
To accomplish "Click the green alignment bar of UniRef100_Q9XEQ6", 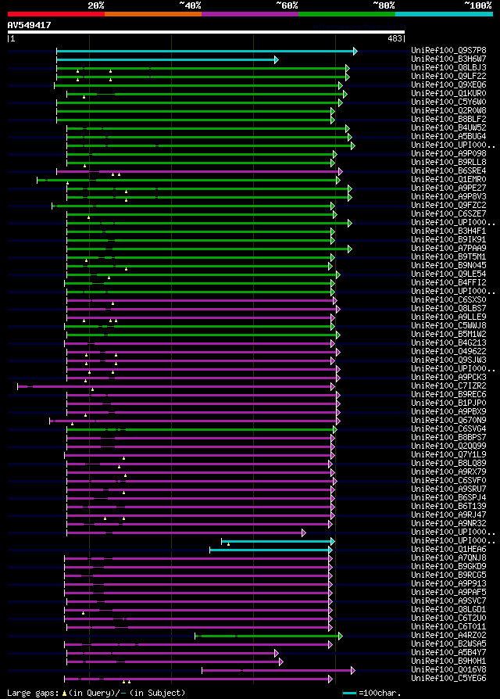I will click(198, 85).
